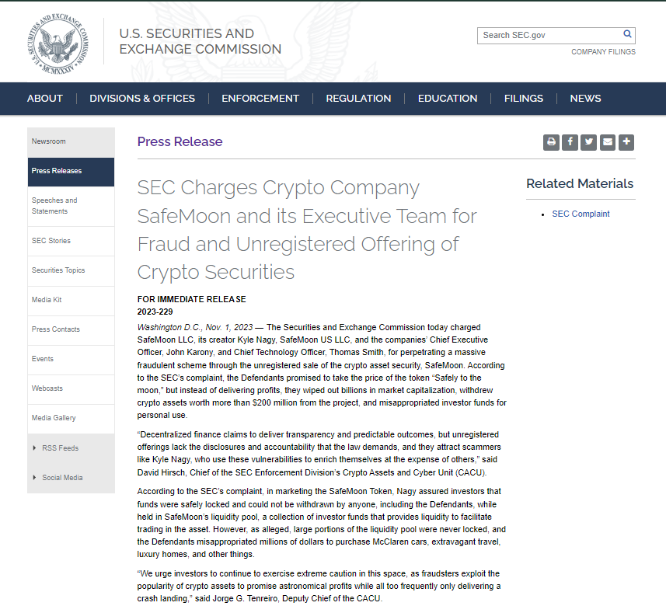
Task: Open the Divisions & Offices menu
Action: (x=142, y=99)
